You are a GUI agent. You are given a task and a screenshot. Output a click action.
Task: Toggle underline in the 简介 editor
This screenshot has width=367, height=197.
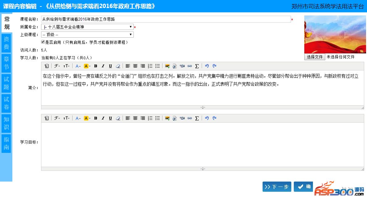point(111,66)
